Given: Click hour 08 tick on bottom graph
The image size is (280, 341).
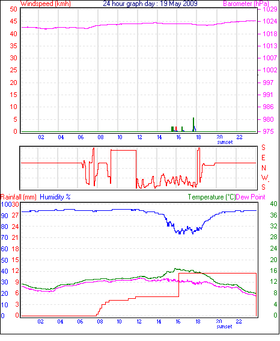Looking at the screenshot, I should (x=100, y=322).
